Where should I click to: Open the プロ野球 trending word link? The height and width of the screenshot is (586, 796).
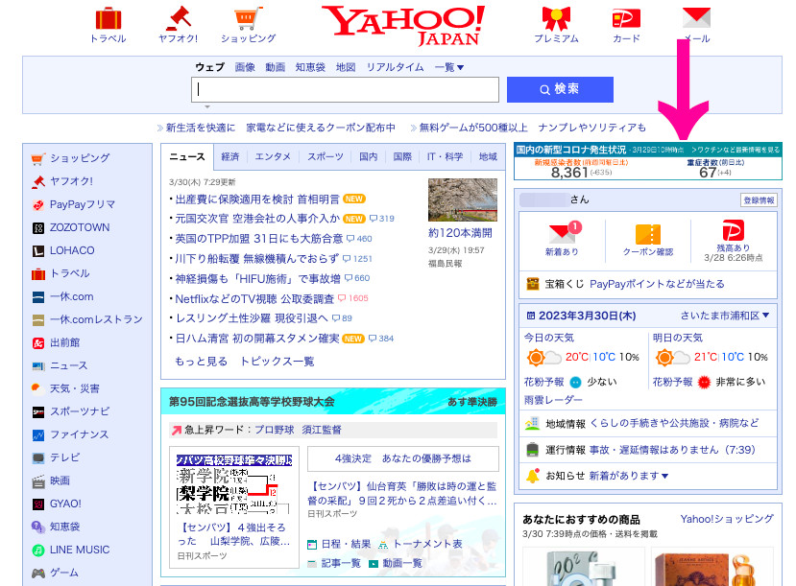point(274,430)
